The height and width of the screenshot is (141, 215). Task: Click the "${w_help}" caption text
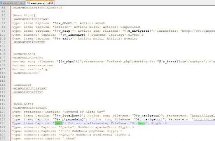click(x=63, y=31)
